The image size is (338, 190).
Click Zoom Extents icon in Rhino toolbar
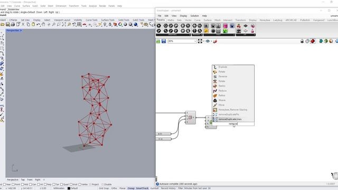[64, 25]
